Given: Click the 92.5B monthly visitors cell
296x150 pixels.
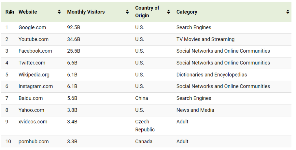Looking at the screenshot, I should coord(73,27).
